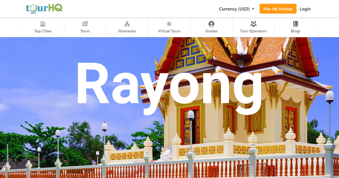Open the Login link
This screenshot has height=178, width=339.
[305, 9]
